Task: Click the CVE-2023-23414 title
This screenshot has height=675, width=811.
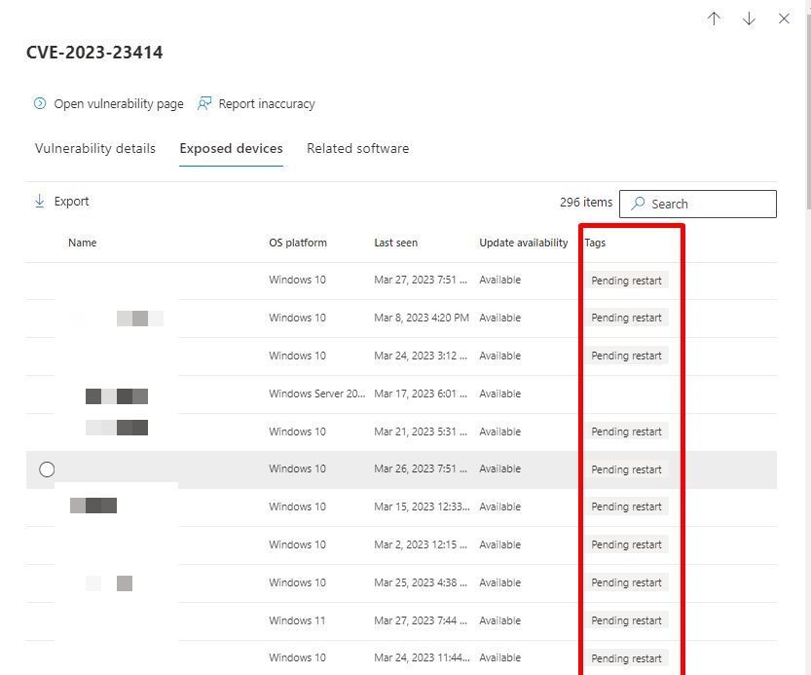Action: tap(94, 53)
